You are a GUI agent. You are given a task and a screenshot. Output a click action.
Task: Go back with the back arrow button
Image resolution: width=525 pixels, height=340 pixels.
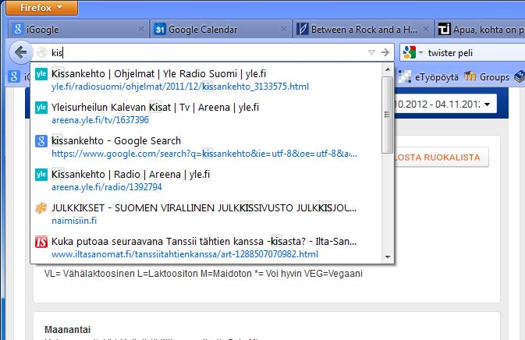point(21,52)
